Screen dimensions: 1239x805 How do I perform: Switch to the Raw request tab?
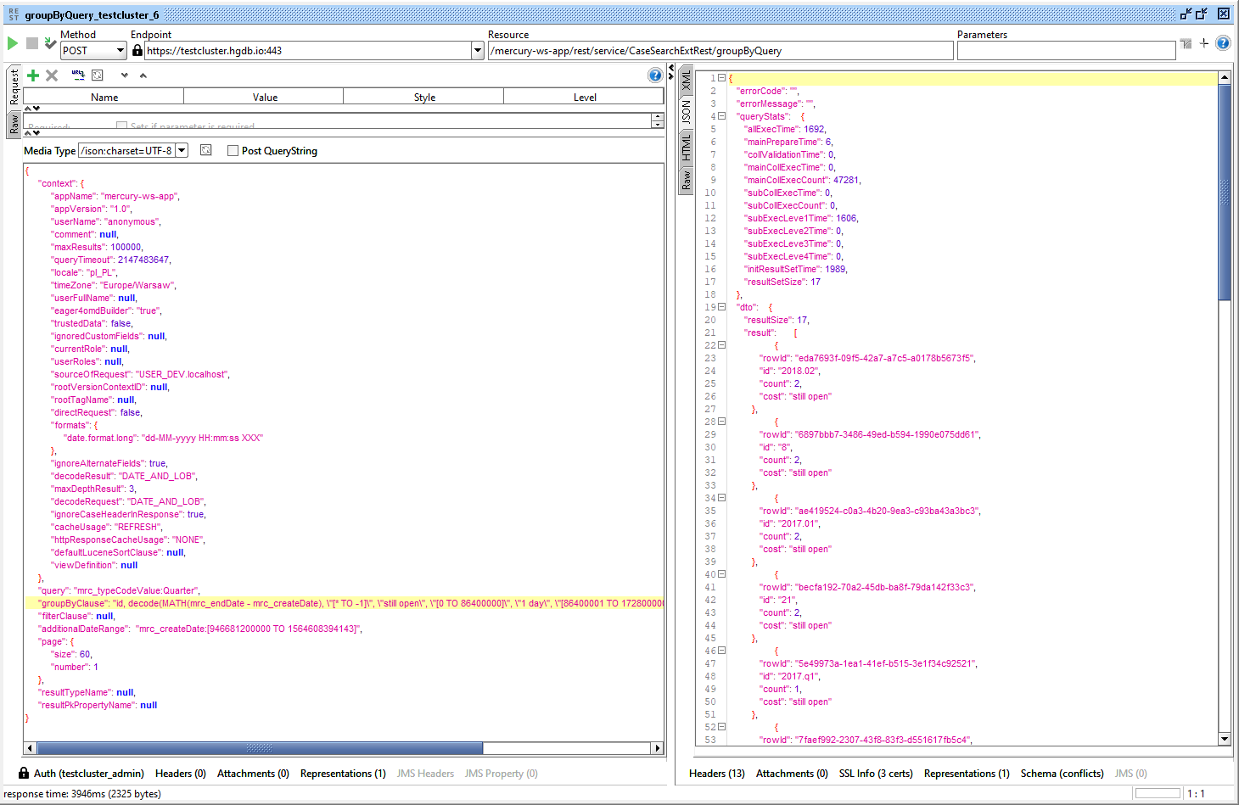tap(14, 125)
